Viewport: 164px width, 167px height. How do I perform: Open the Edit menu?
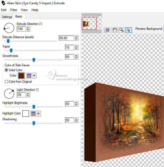click(4, 10)
